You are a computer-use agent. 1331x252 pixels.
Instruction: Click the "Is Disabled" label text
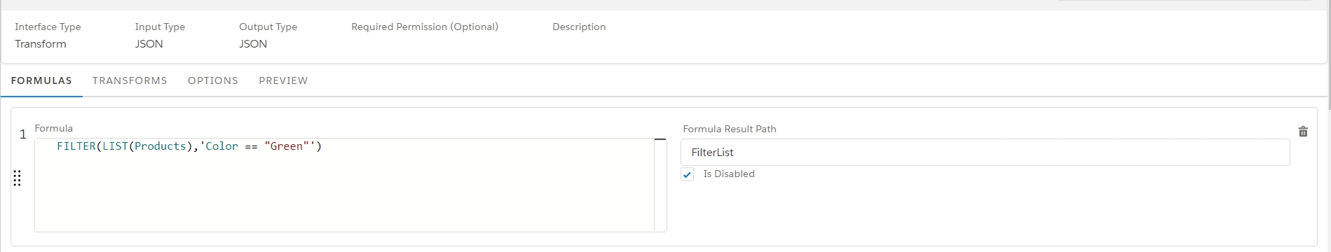(x=729, y=174)
